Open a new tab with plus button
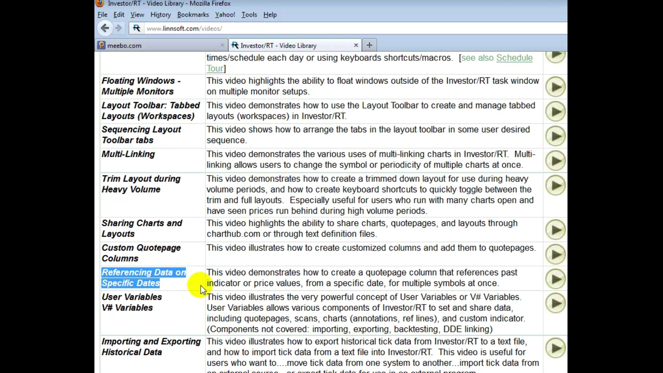Image resolution: width=663 pixels, height=373 pixels. tap(369, 45)
